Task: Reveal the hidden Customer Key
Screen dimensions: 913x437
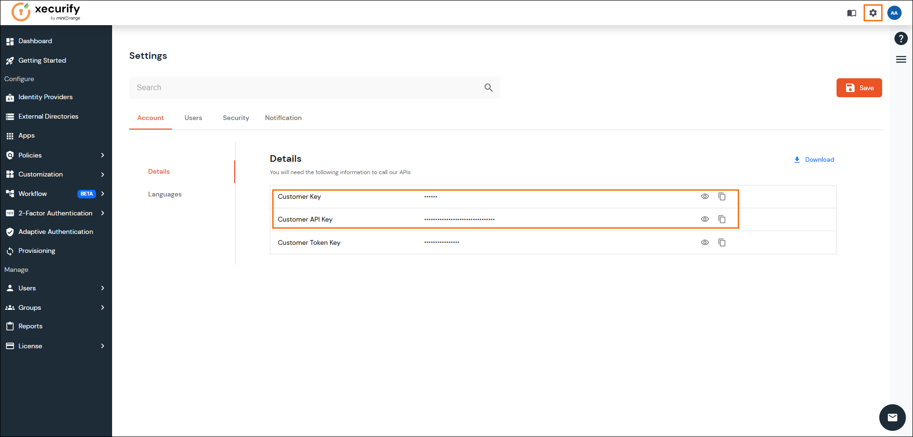Action: [x=704, y=196]
